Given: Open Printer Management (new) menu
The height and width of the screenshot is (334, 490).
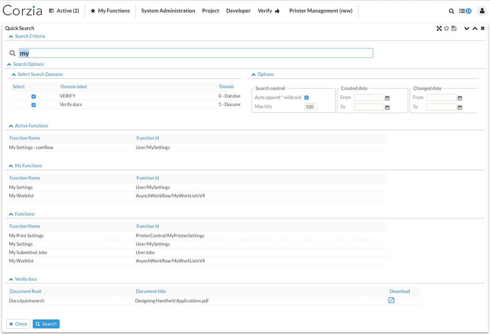Looking at the screenshot, I should (321, 11).
